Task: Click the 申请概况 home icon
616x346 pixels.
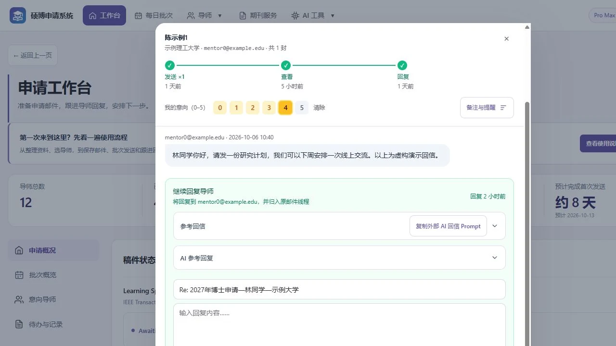Action: point(19,250)
